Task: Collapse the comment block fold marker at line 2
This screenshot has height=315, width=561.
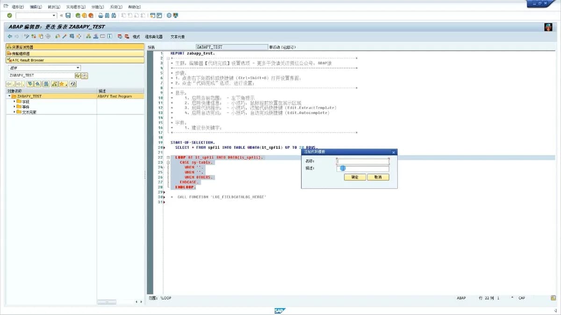Action: click(x=168, y=58)
